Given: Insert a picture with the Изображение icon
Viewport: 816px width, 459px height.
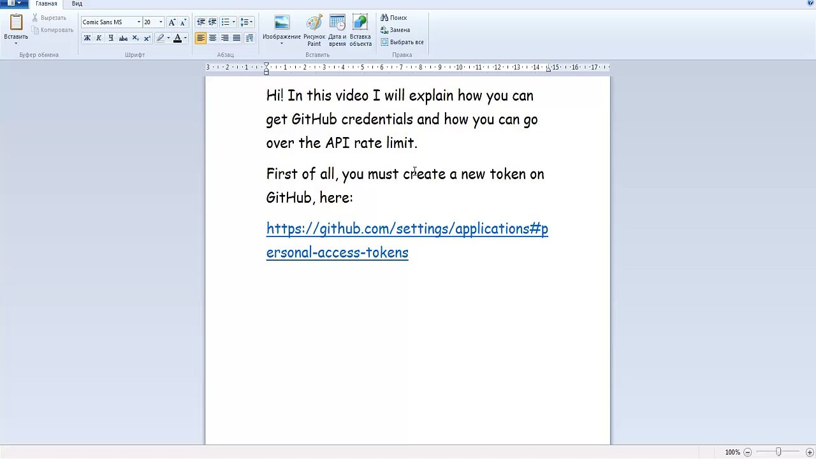Looking at the screenshot, I should [x=282, y=23].
